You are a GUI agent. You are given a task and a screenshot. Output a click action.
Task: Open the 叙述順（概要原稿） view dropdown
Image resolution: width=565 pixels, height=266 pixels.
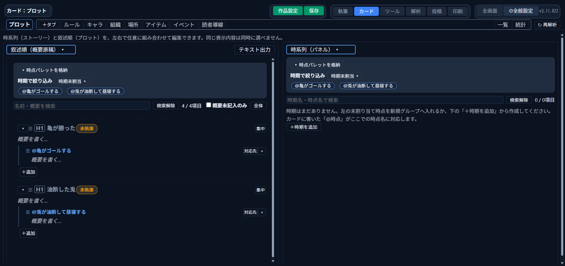tap(41, 50)
